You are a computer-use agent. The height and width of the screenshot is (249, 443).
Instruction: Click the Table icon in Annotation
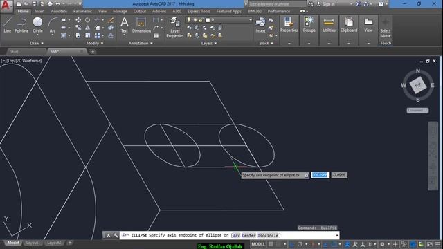[156, 35]
